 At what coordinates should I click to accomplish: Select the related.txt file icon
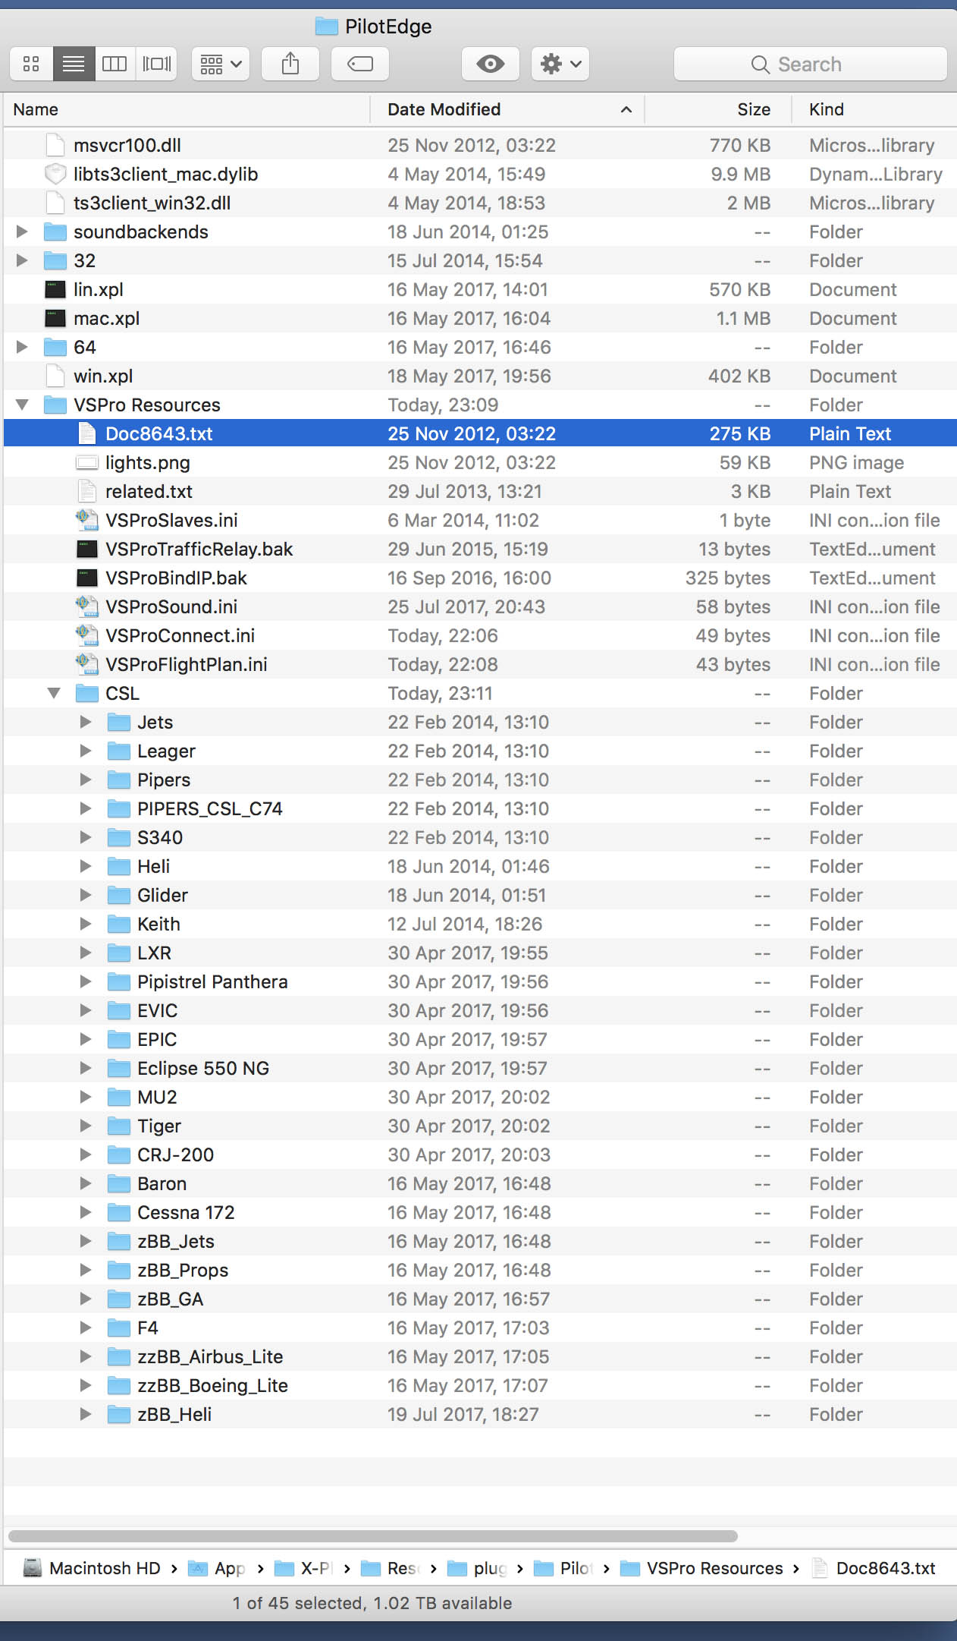click(87, 491)
